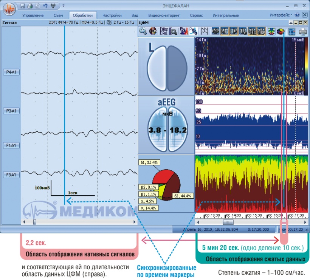Click the P4-A1 channel label button

[11, 72]
